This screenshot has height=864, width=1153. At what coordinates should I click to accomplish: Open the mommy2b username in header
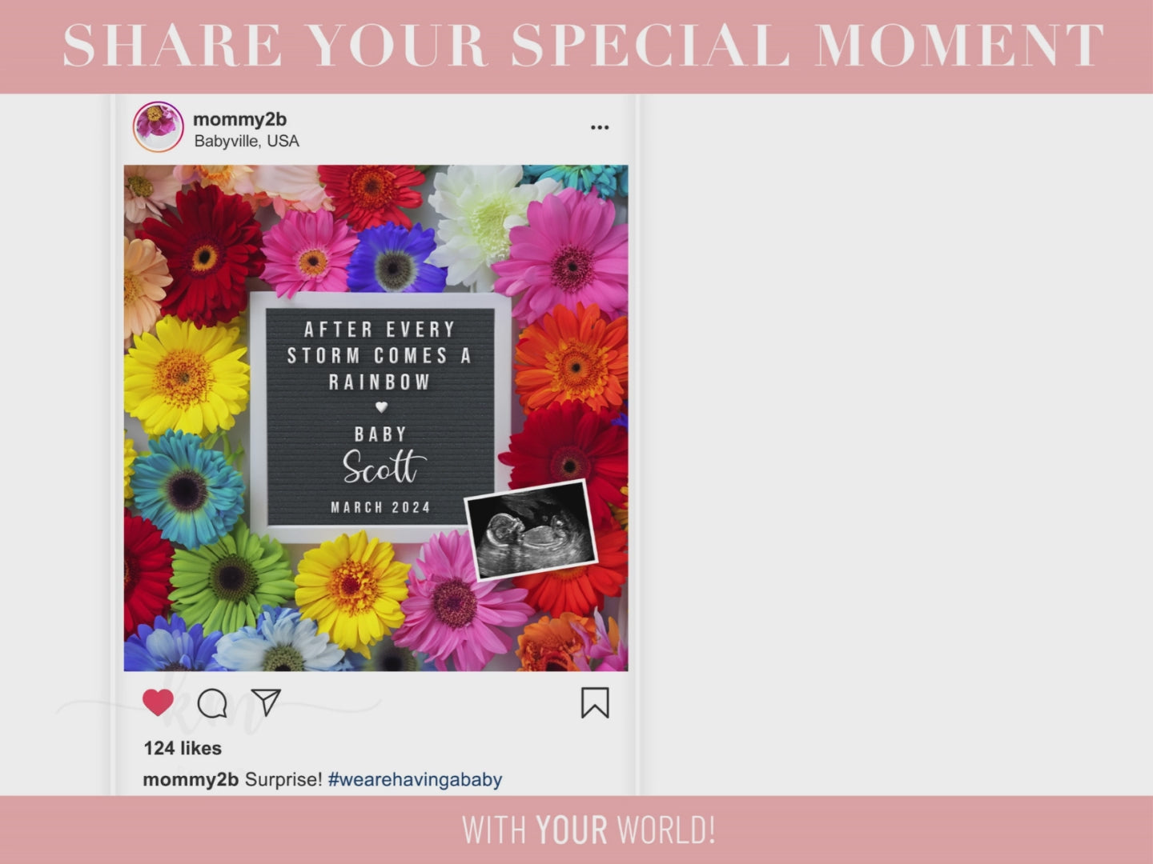click(x=239, y=119)
